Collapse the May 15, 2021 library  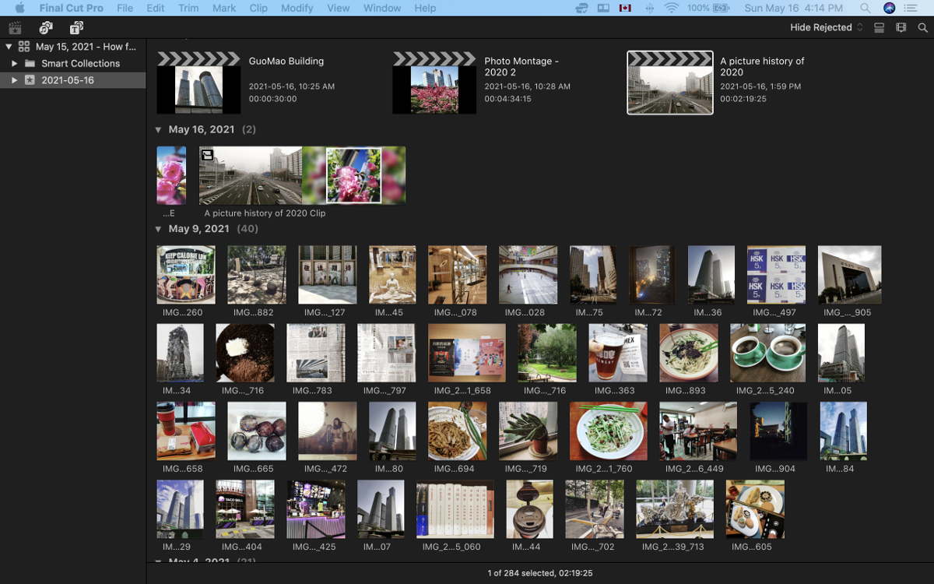tap(9, 47)
